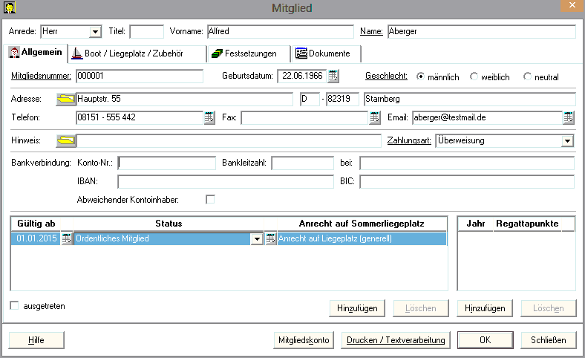Click the Mitgliedskonto button
The image size is (585, 358).
(x=304, y=339)
